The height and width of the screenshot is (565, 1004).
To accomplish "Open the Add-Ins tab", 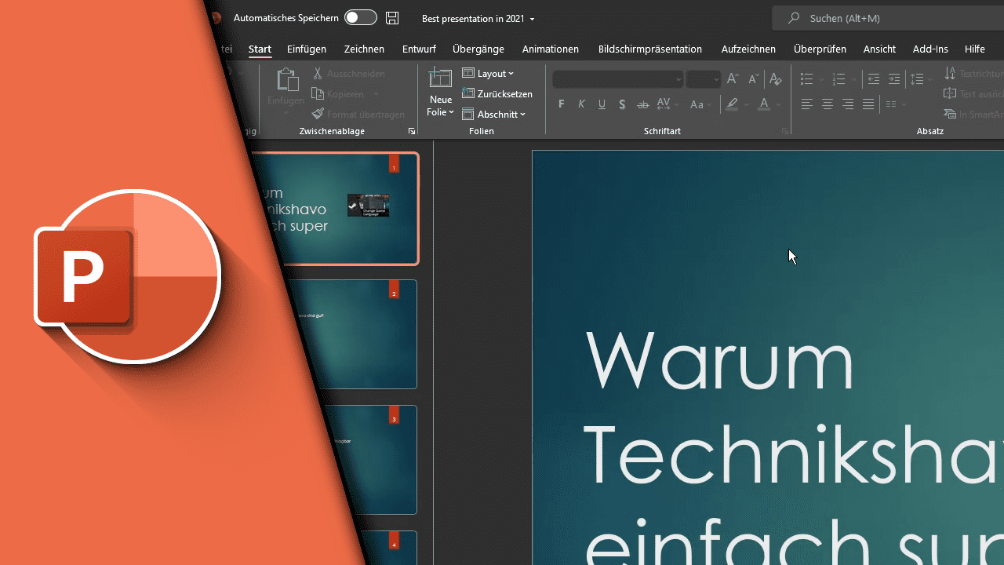I will coord(930,49).
